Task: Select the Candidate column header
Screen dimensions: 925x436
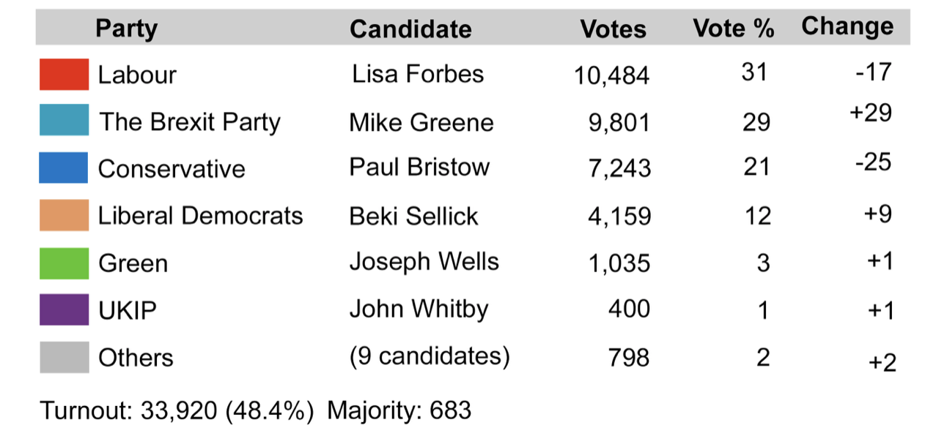Action: pyautogui.click(x=410, y=29)
